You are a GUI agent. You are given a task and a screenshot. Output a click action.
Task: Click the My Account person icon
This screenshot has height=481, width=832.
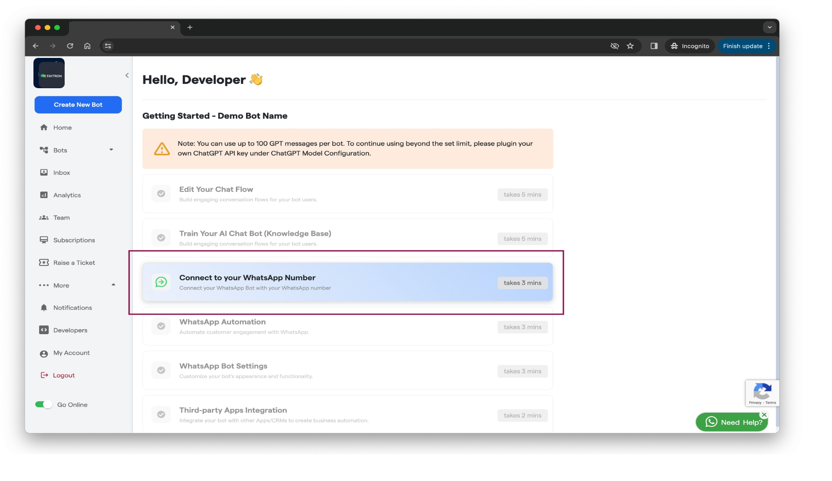[44, 354]
